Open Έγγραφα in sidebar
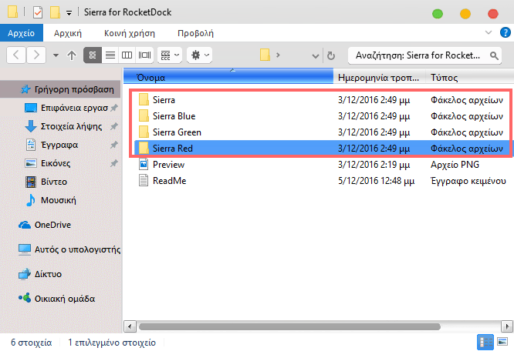The image size is (514, 351). pyautogui.click(x=52, y=145)
